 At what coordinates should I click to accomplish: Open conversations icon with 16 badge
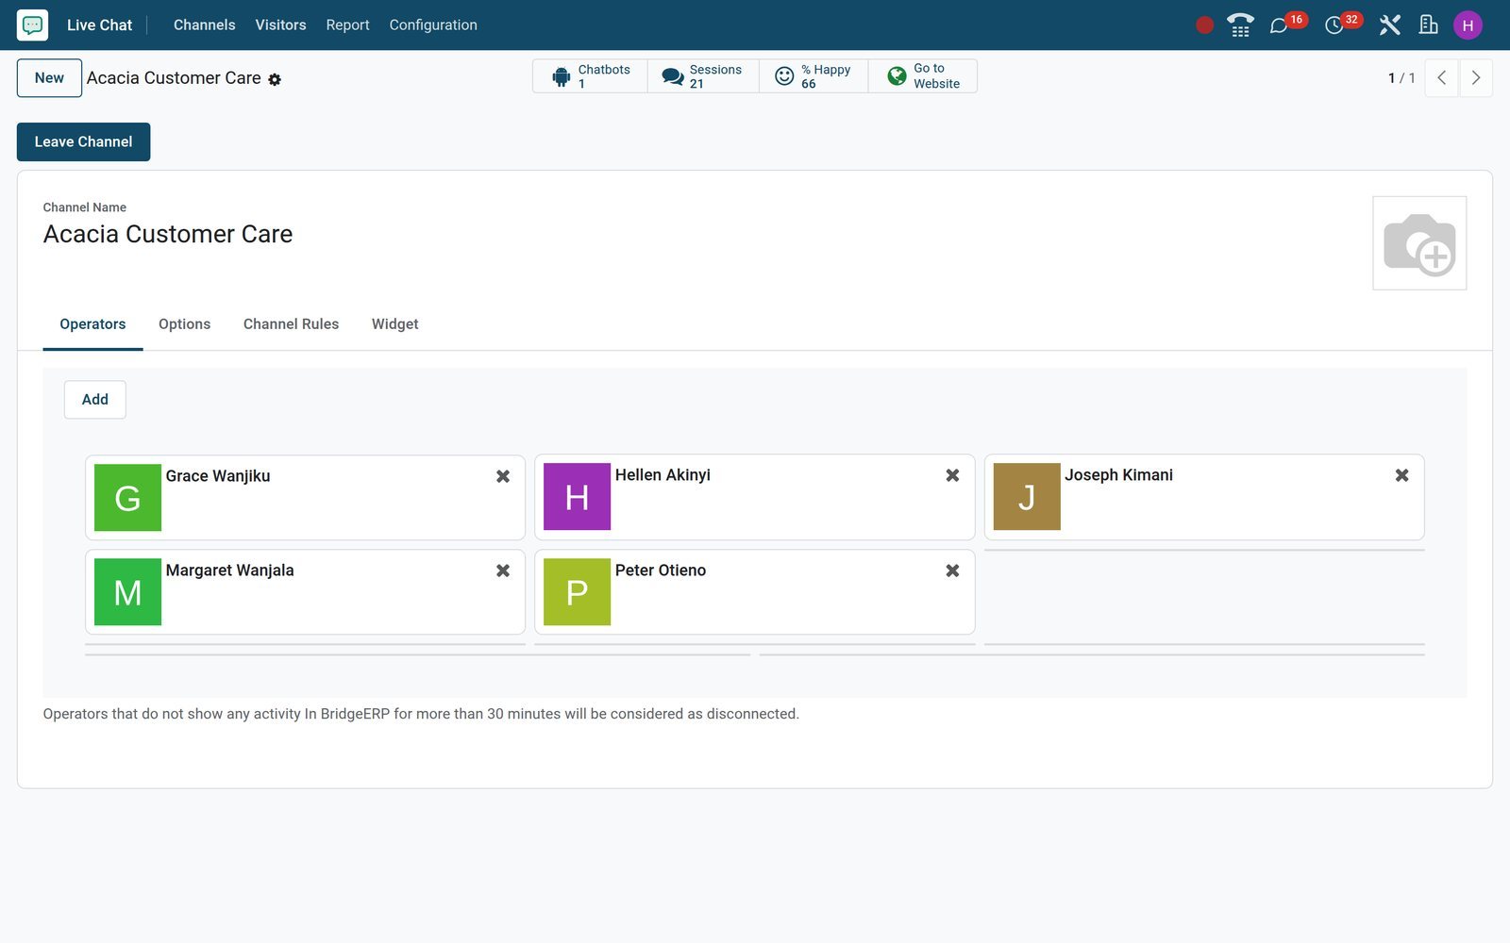click(x=1287, y=25)
